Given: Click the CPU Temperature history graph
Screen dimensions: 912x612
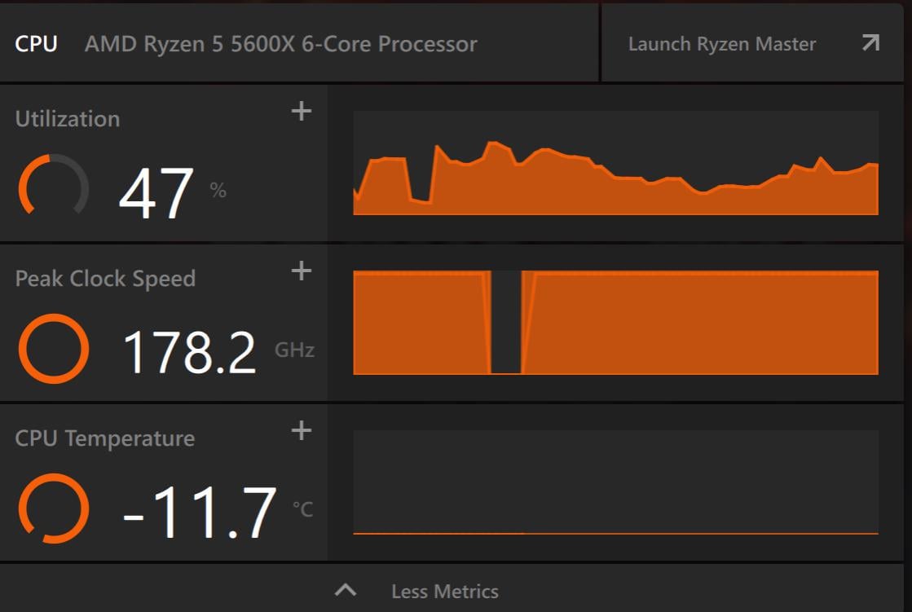Looking at the screenshot, I should click(x=615, y=482).
